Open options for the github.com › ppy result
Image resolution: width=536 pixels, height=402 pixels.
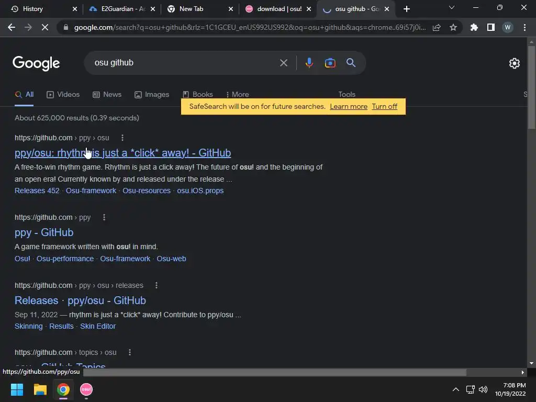[104, 217]
